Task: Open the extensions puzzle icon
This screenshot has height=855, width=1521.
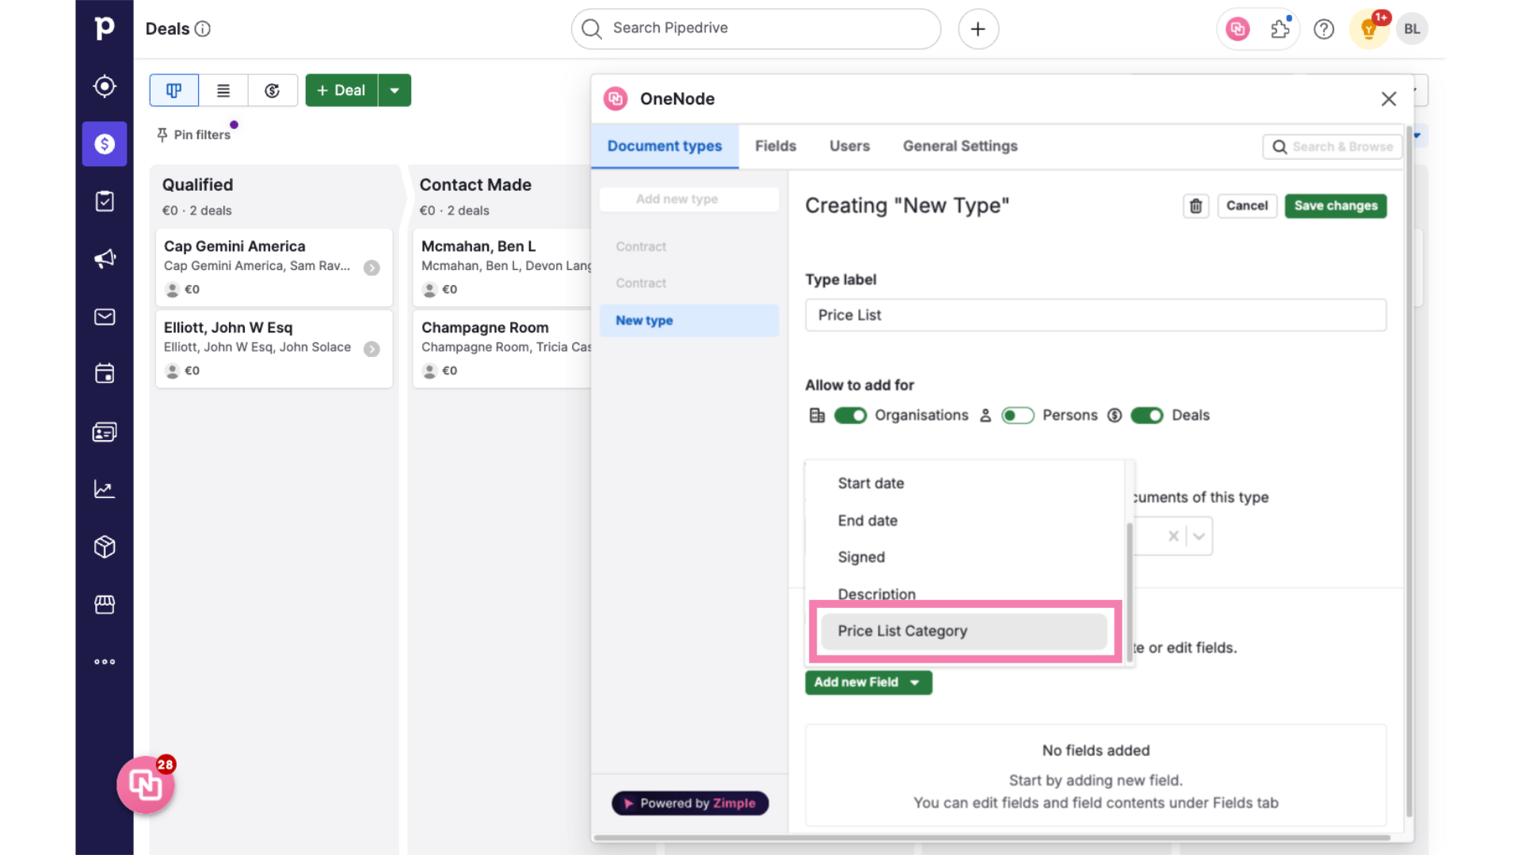Action: (1280, 29)
